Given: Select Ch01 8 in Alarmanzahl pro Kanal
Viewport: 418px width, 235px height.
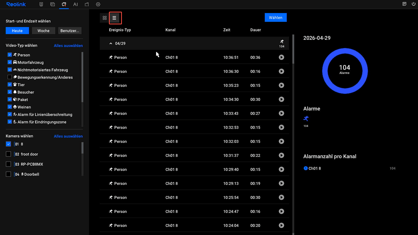Looking at the screenshot, I should click(x=349, y=168).
